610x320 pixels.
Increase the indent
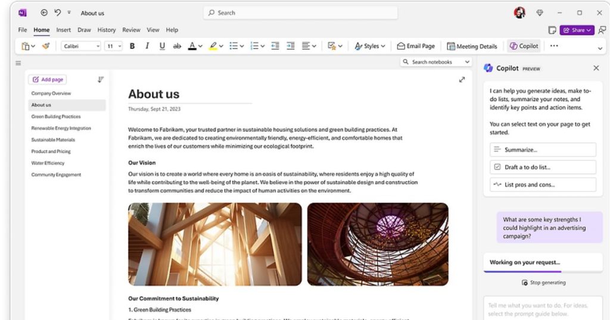290,46
